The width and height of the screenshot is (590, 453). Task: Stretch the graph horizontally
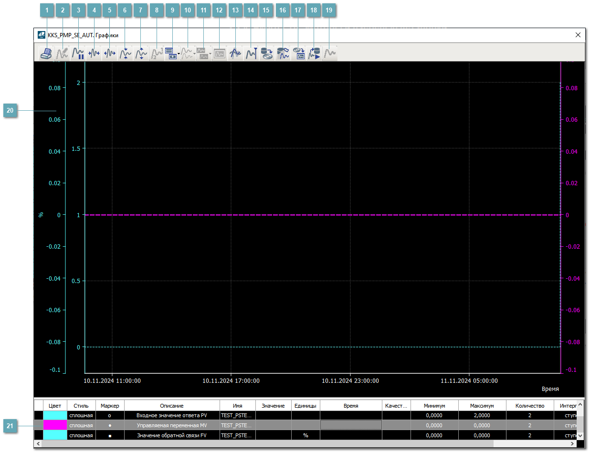[x=110, y=53]
